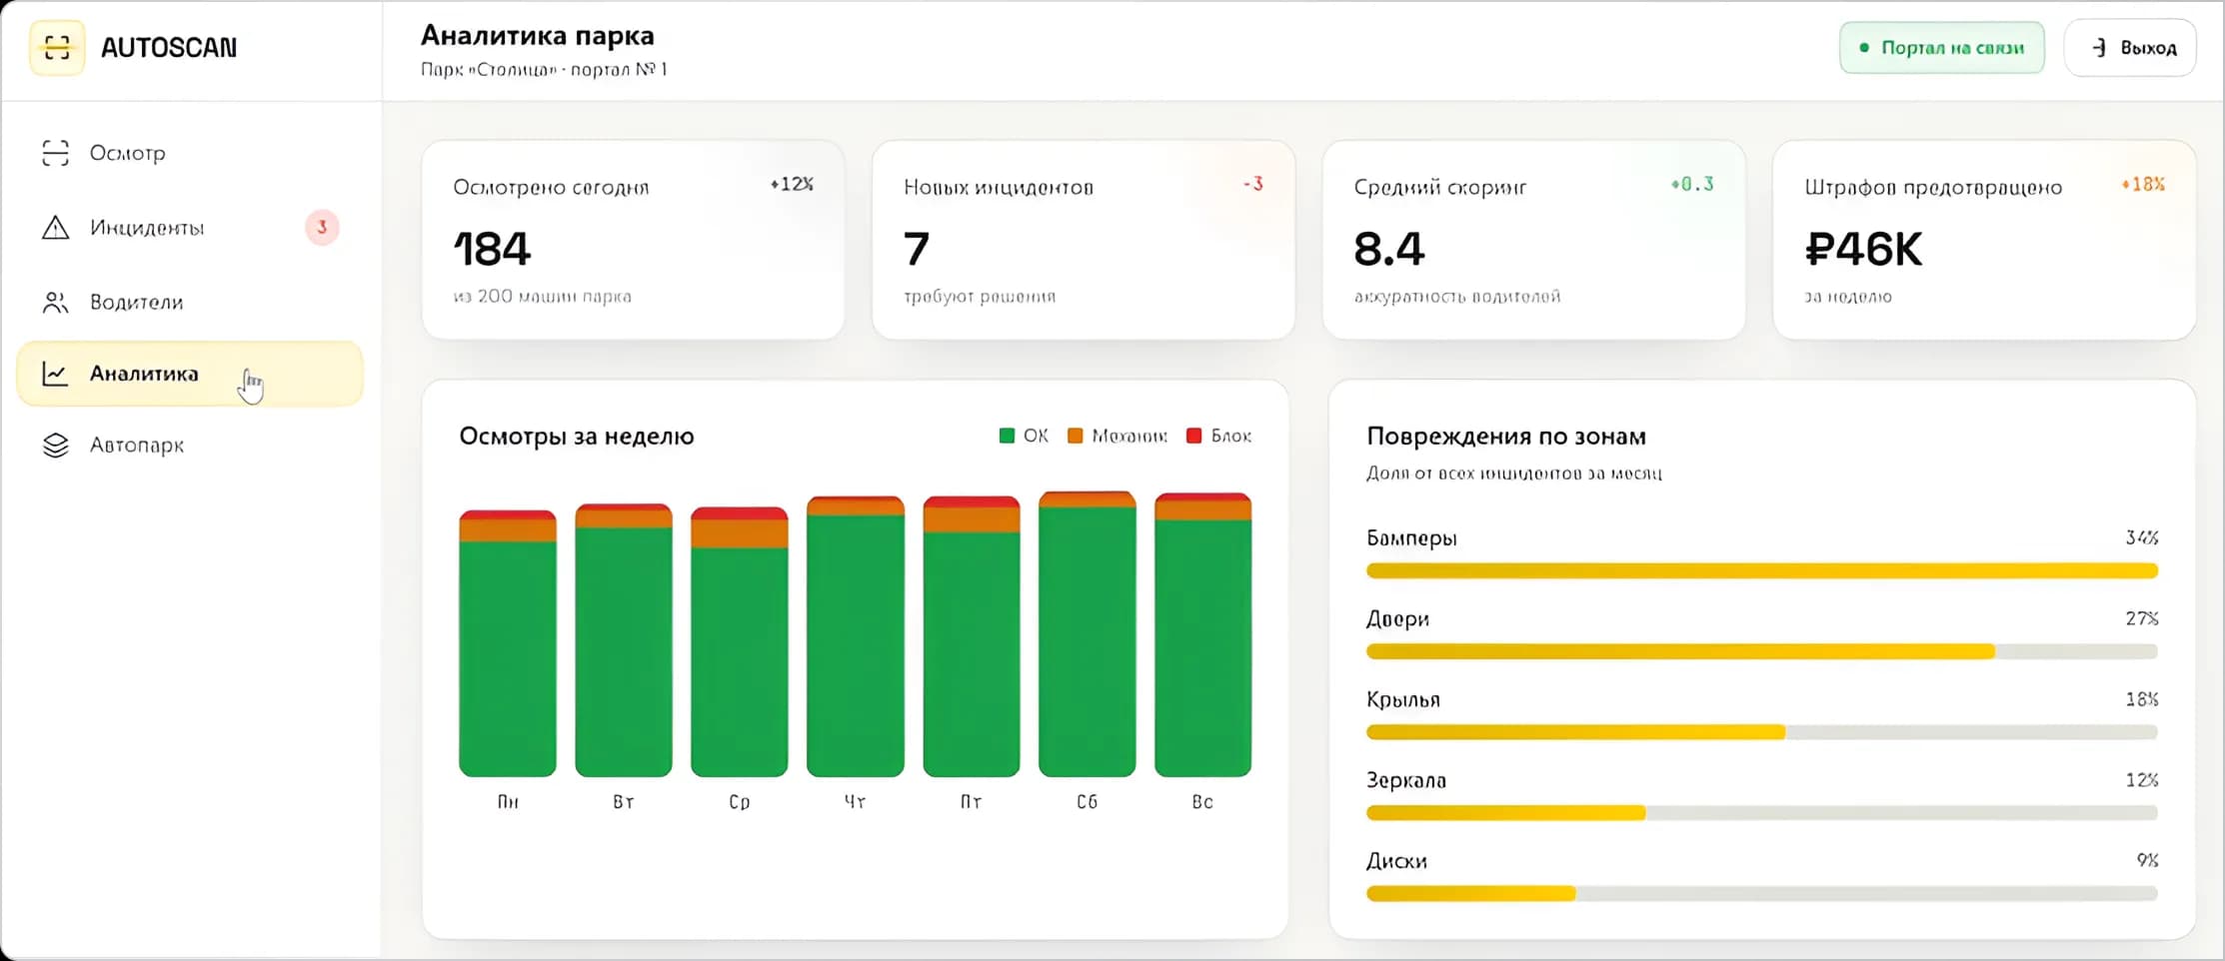
Task: Click the exit arrow icon beside Выход
Action: pos(2099,48)
